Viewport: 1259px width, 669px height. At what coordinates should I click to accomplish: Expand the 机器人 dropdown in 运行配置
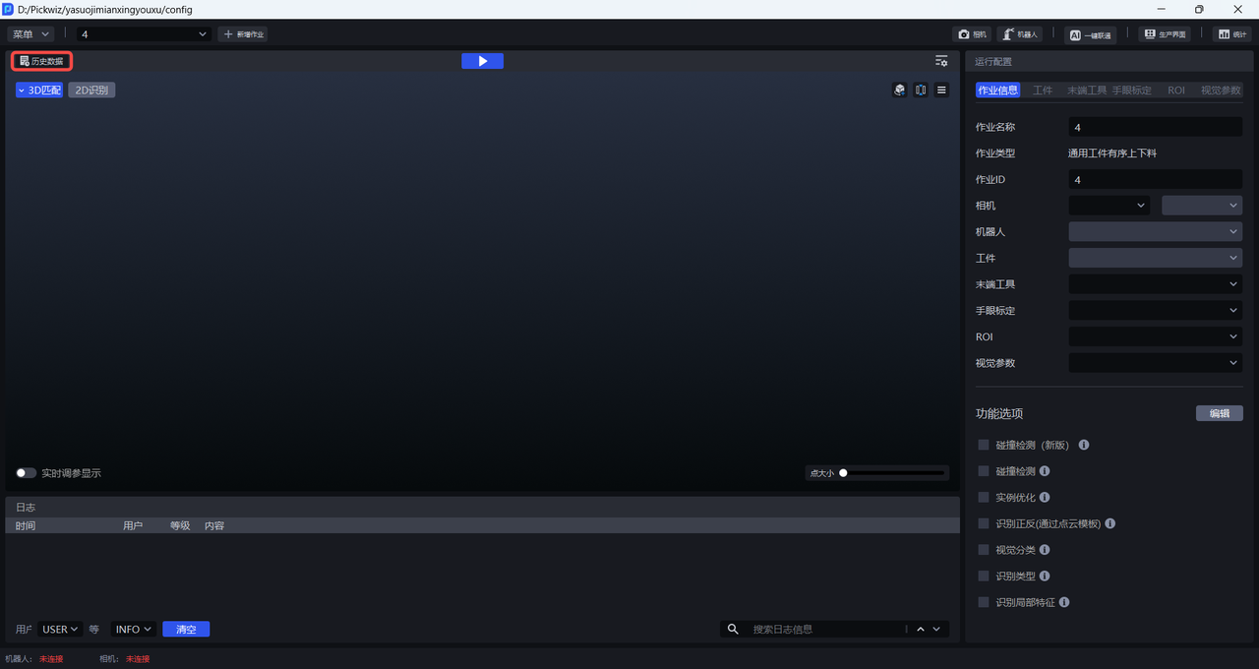coord(1155,232)
